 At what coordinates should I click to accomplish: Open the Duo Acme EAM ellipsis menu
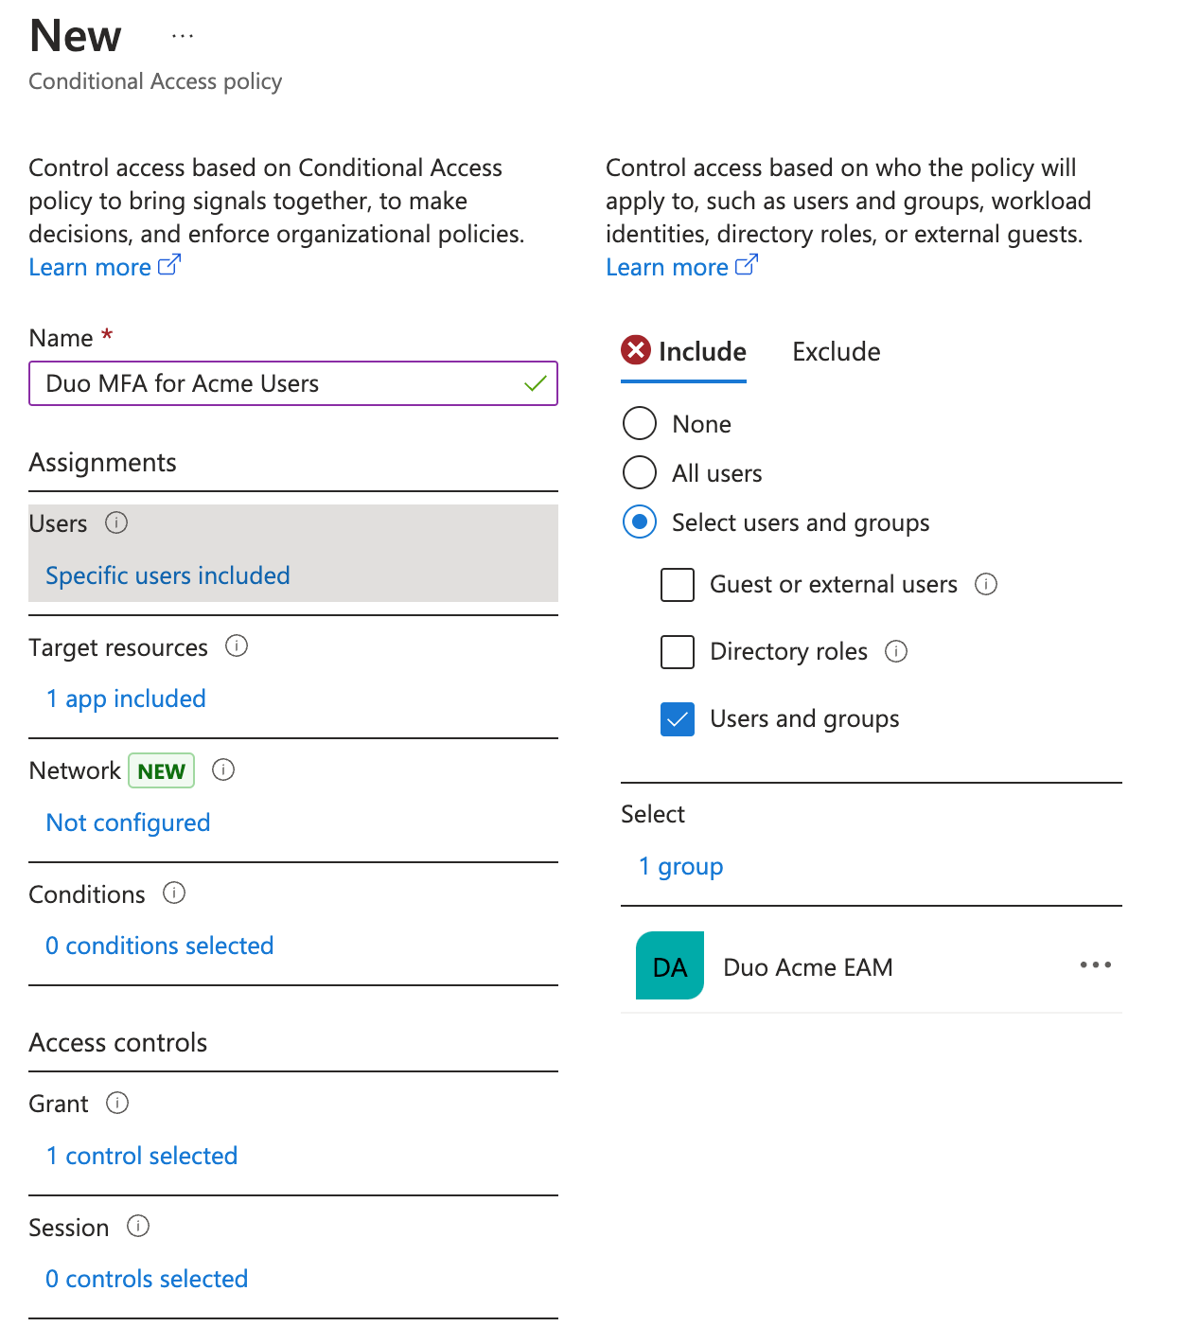tap(1095, 965)
